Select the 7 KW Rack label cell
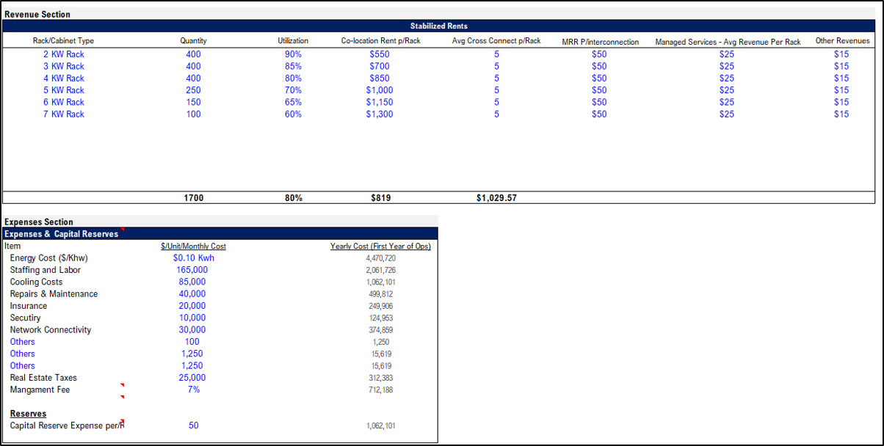This screenshot has width=884, height=446. (64, 114)
